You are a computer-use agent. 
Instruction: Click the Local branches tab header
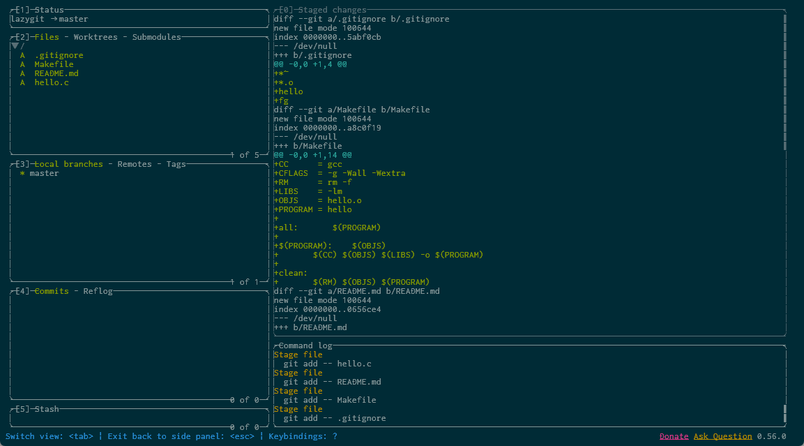[68, 164]
